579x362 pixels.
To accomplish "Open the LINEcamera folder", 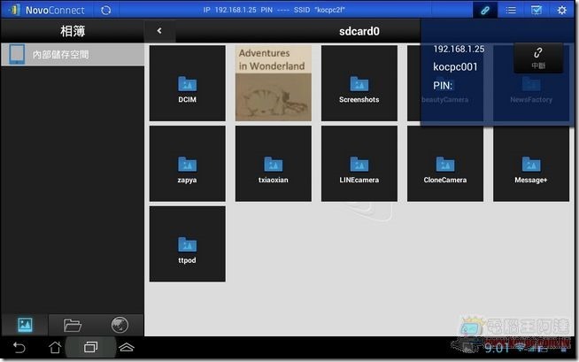I will coord(359,164).
